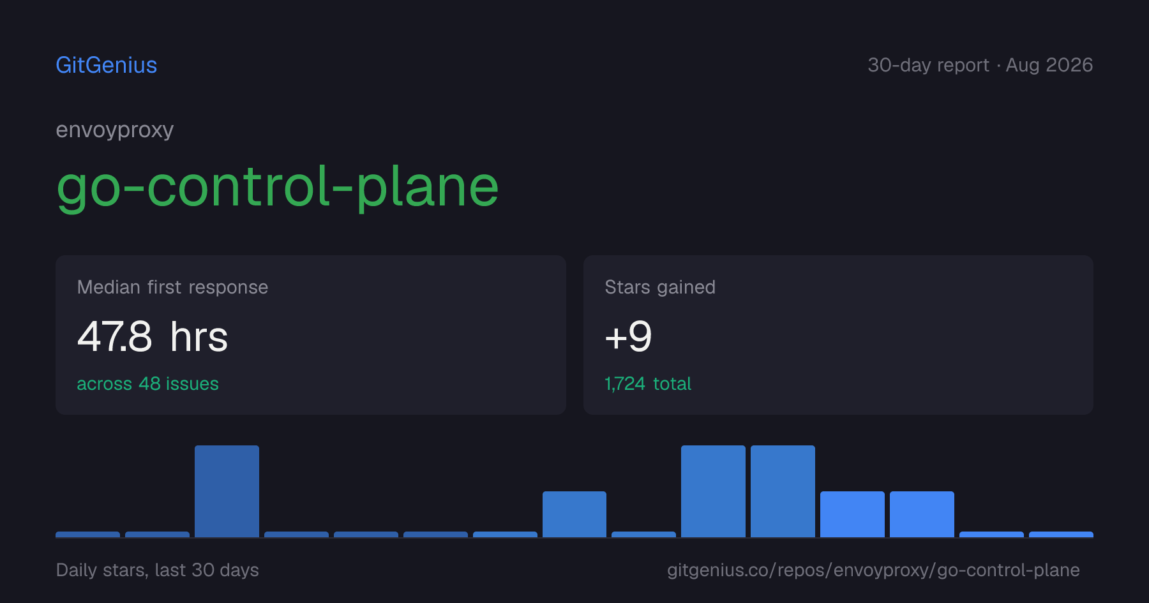
Task: Click the first short bar of the chart
Action: [87, 535]
